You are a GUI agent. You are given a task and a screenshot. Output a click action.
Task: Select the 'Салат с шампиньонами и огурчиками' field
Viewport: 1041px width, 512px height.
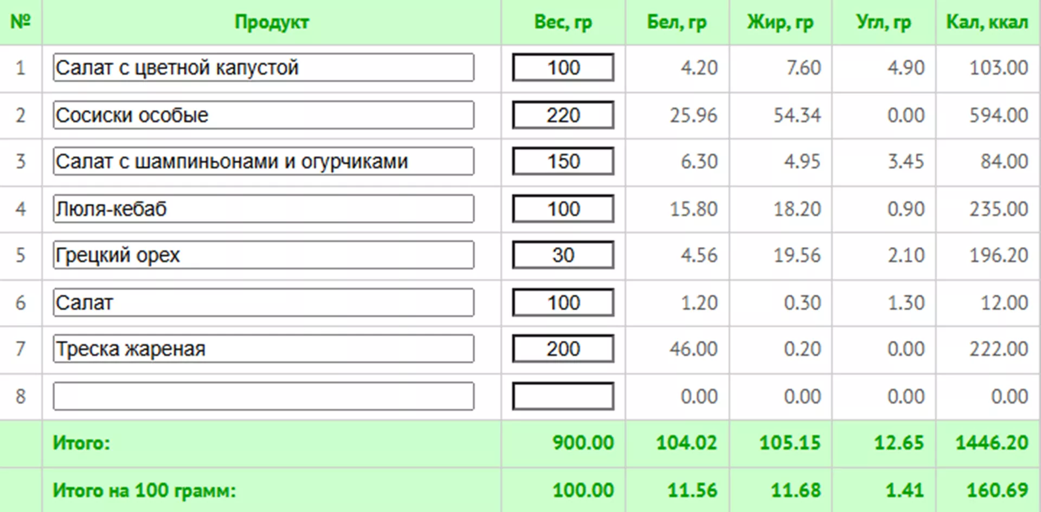pos(264,161)
